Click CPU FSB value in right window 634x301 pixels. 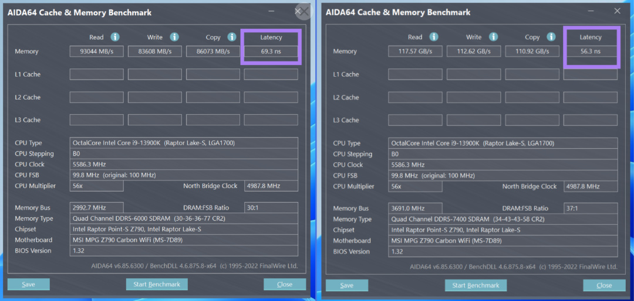[503, 176]
